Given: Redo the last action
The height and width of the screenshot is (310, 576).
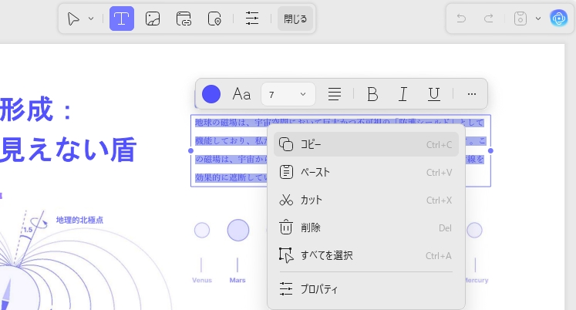Looking at the screenshot, I should pos(489,19).
